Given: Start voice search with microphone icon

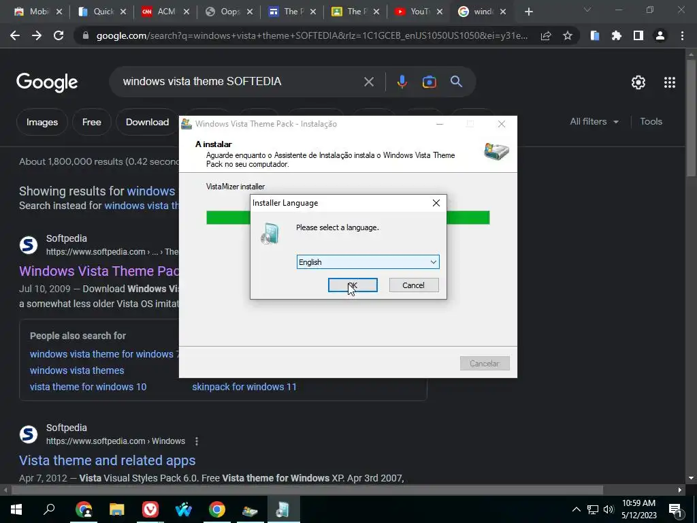Looking at the screenshot, I should (402, 82).
